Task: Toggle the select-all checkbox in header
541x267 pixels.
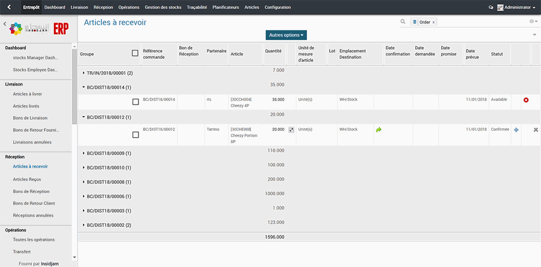Action: tap(135, 53)
